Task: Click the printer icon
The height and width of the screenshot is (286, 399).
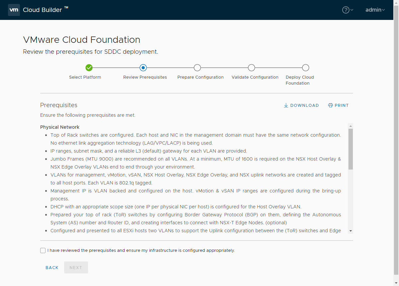Action: 330,106
